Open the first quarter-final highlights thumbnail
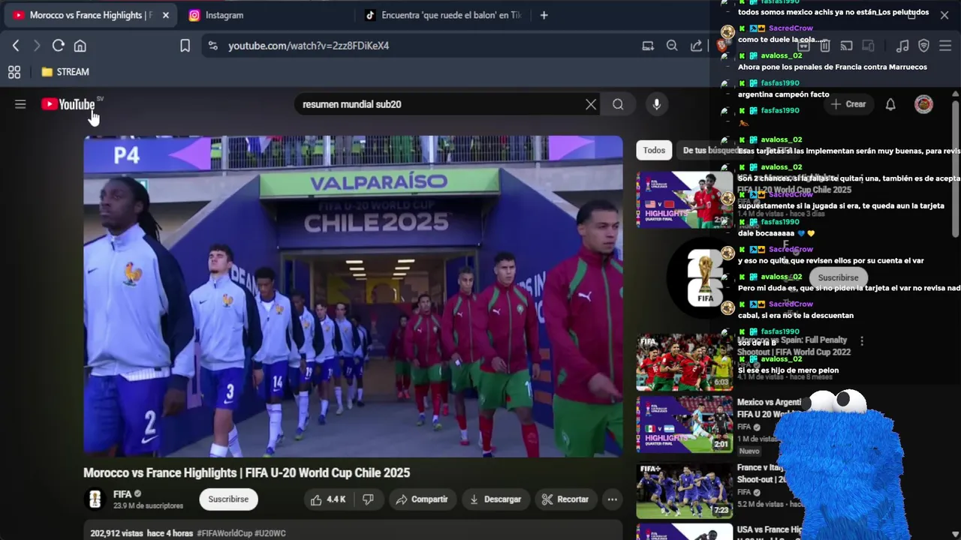 click(685, 199)
